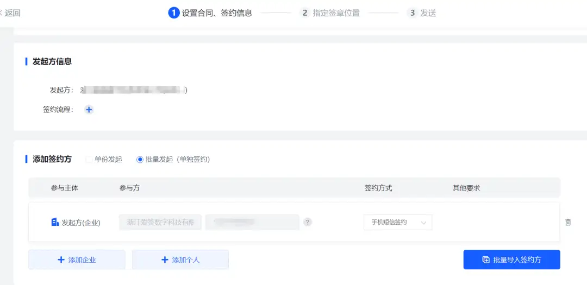This screenshot has height=285, width=587.
Task: Open the 手机短信签约 dropdown
Action: pos(398,222)
